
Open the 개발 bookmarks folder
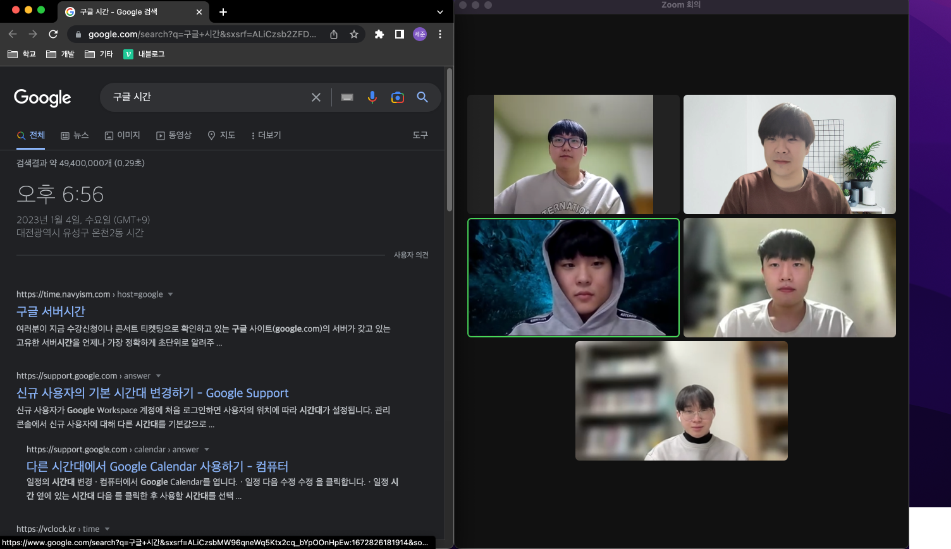(60, 54)
